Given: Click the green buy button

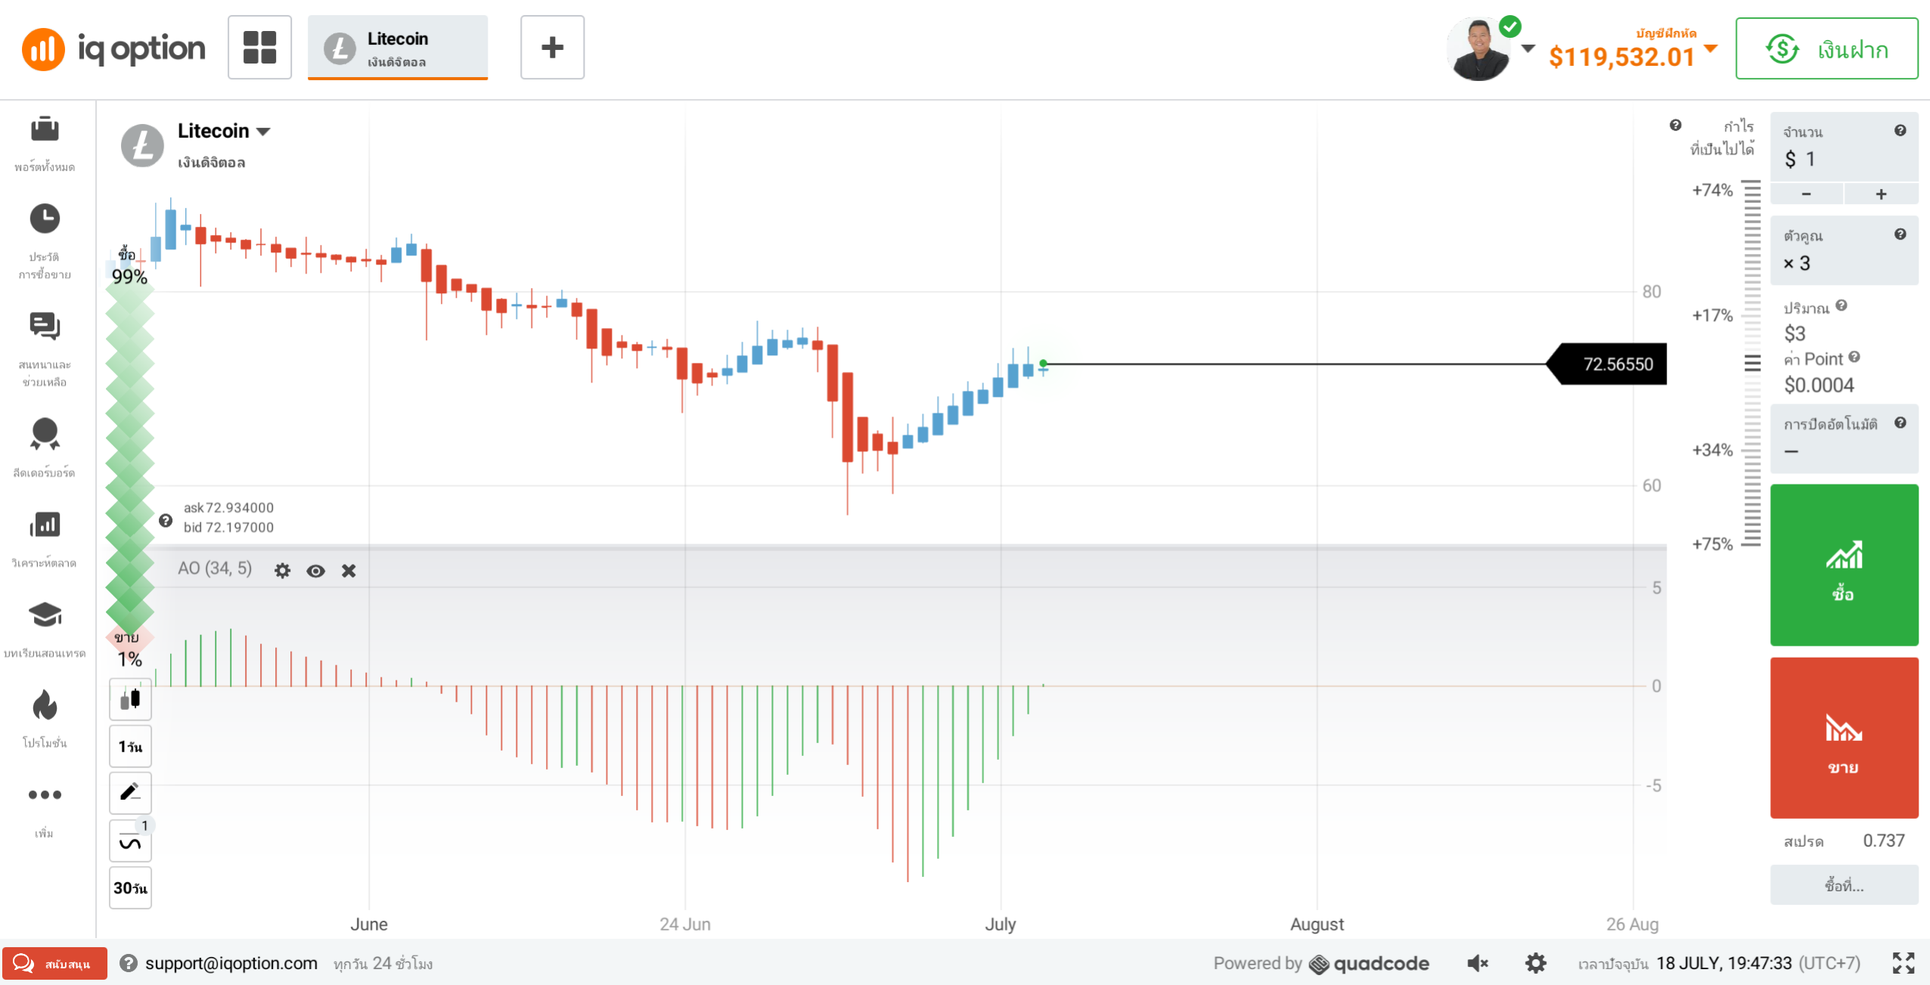Looking at the screenshot, I should (1844, 565).
